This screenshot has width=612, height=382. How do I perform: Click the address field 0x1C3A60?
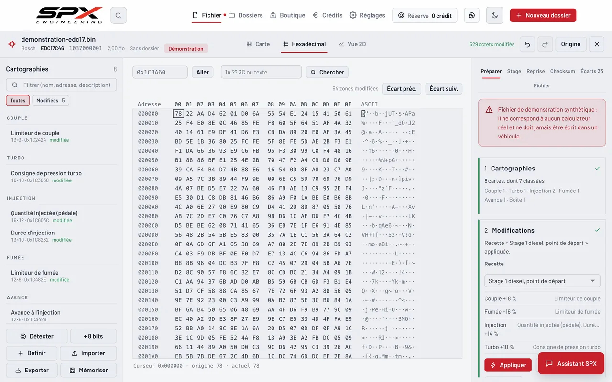(160, 72)
